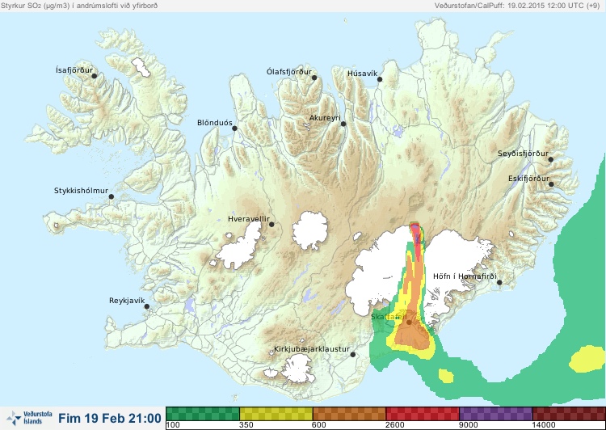
Task: Click the Veðurstofa Íslands logo
Action: point(29,418)
